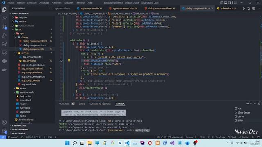
Task: Open the Source Control view
Action: click(5, 27)
